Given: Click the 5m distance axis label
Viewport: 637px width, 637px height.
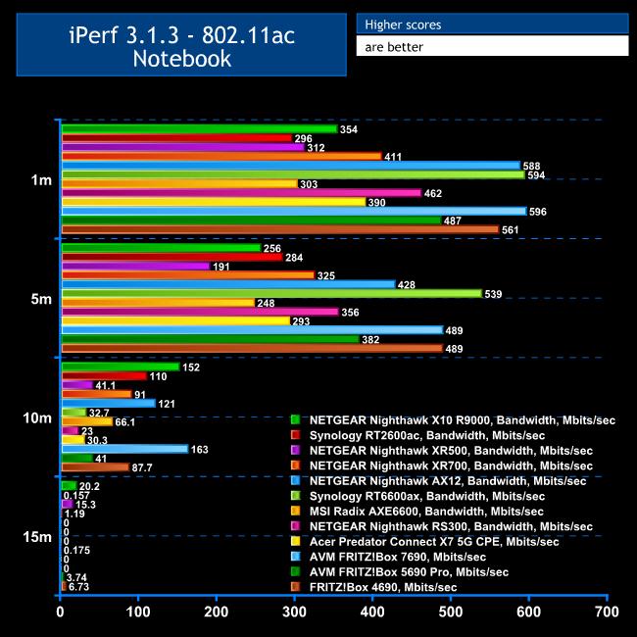Looking at the screenshot, I should coord(41,299).
